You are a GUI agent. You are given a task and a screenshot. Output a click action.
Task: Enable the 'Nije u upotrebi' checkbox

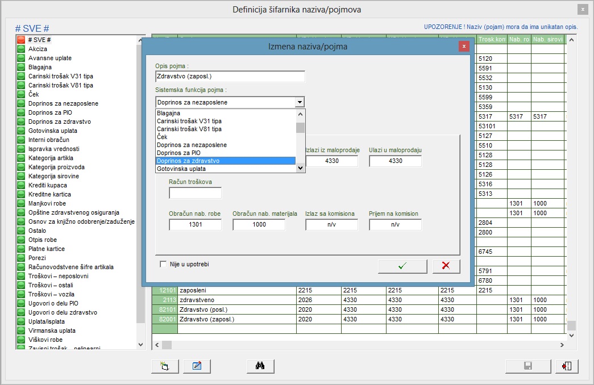164,264
